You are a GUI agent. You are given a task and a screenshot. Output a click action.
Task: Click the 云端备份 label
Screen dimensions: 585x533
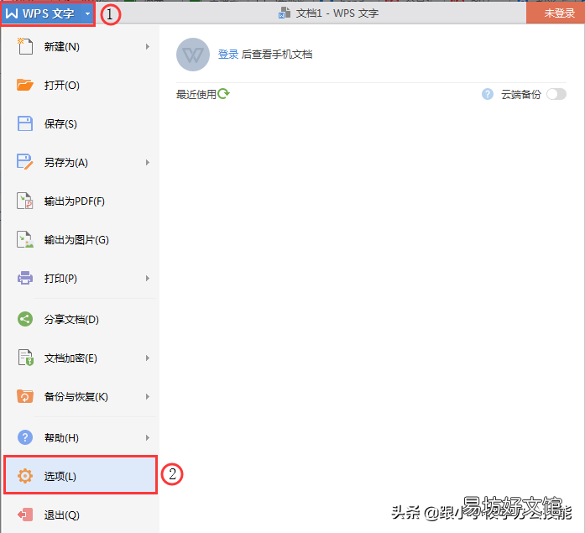[521, 94]
